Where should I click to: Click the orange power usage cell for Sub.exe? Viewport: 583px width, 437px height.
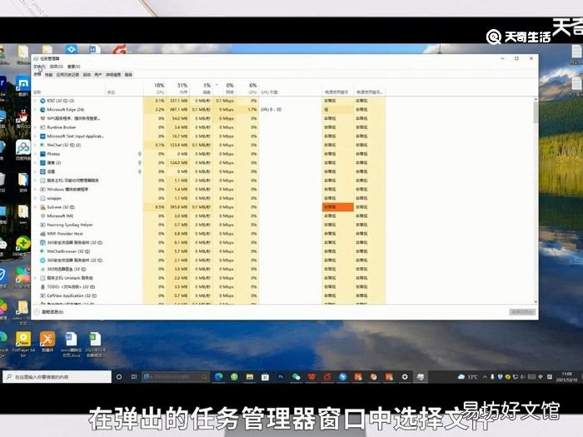pos(337,207)
